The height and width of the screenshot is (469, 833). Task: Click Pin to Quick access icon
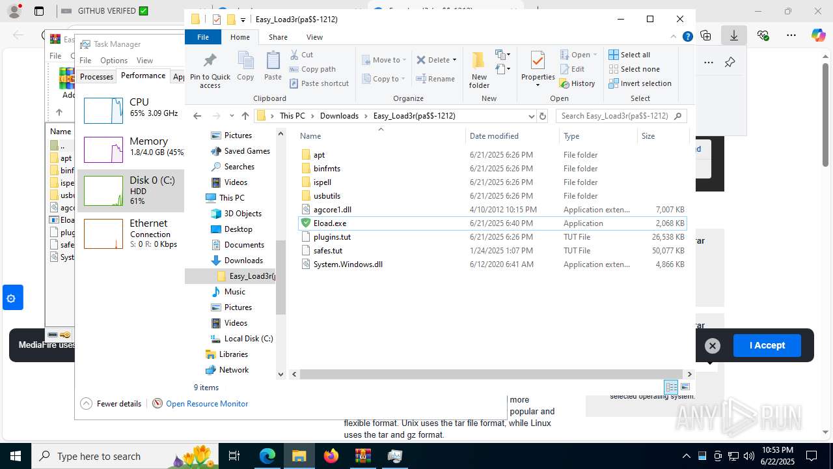(210, 70)
